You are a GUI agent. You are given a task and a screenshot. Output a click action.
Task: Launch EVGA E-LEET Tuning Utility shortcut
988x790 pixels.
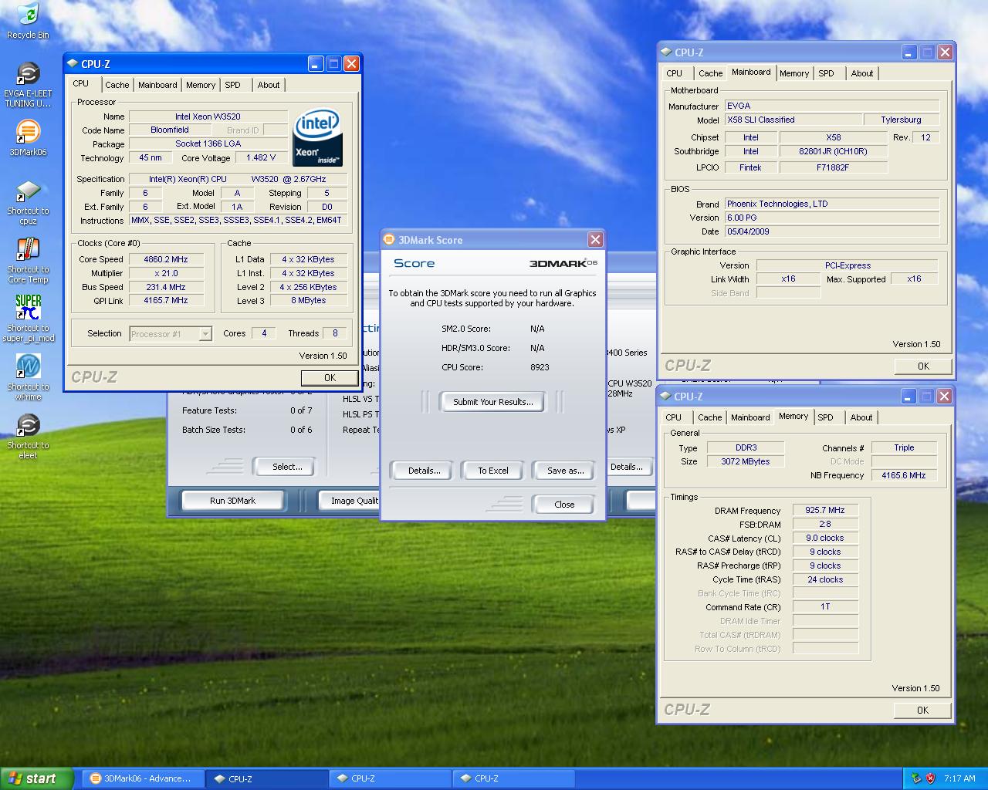click(x=28, y=85)
